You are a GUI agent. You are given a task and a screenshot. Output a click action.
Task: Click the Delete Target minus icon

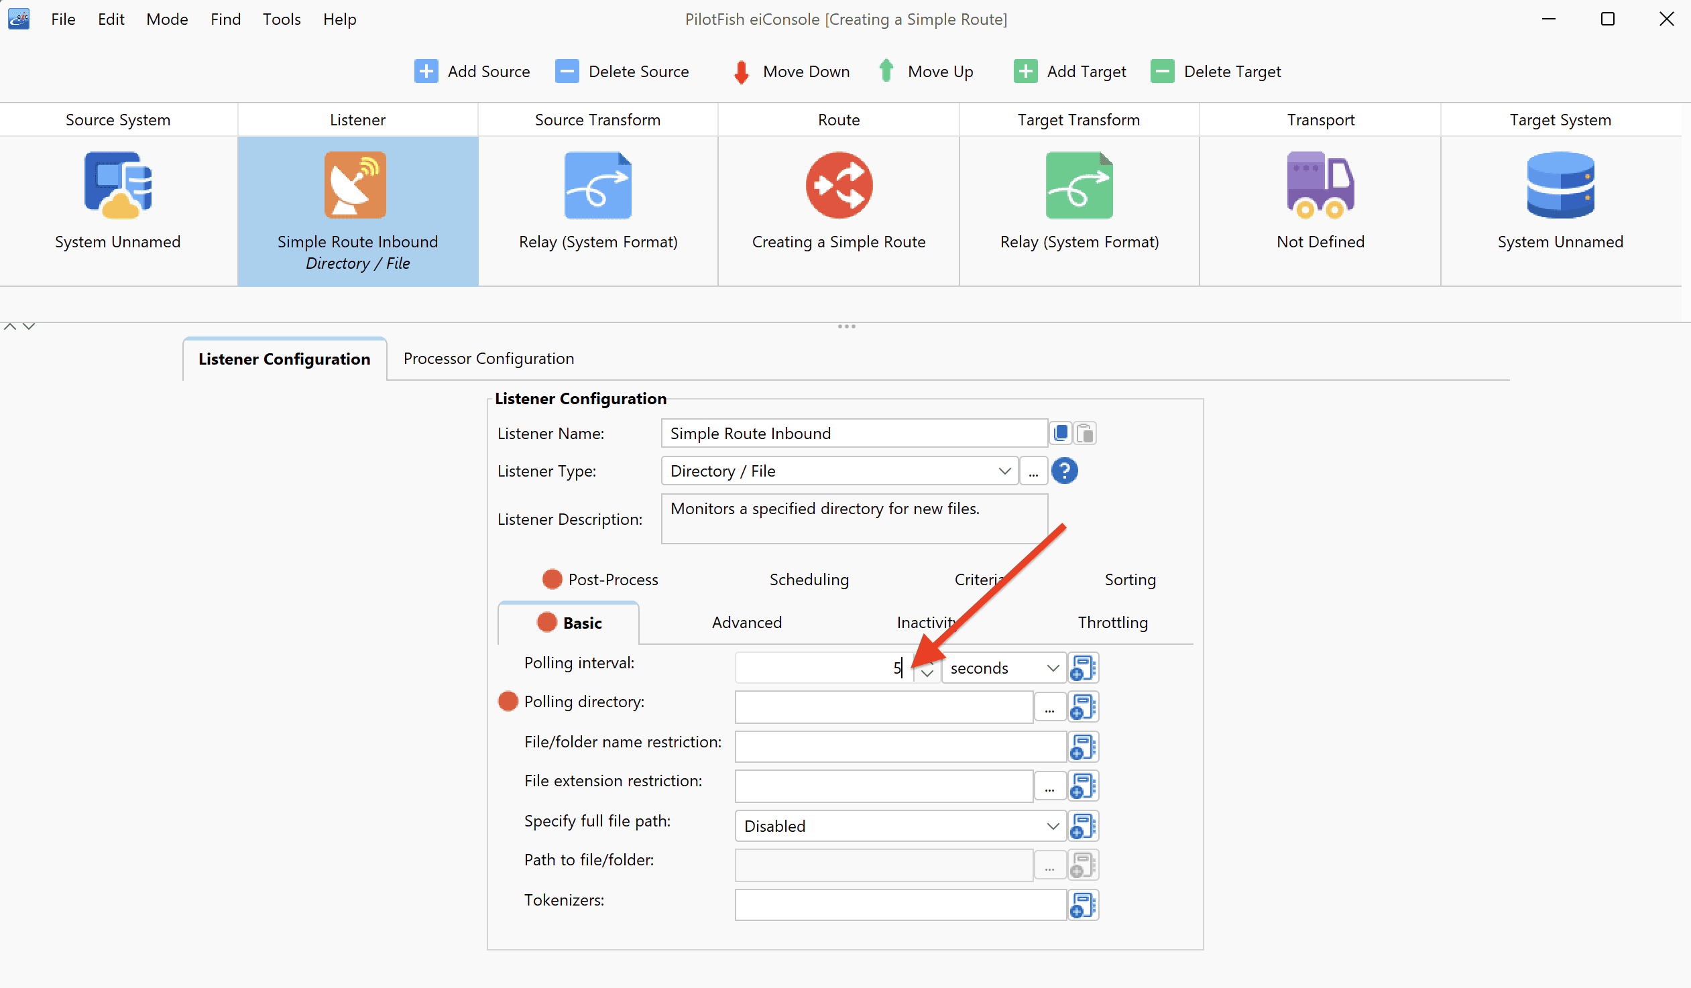(x=1163, y=71)
